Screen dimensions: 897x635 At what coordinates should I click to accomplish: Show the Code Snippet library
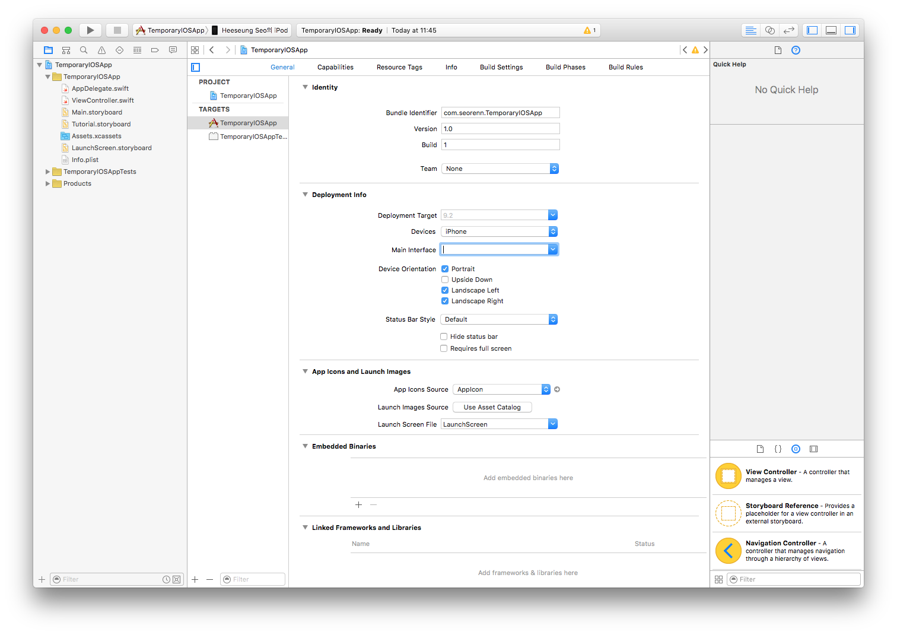click(778, 449)
